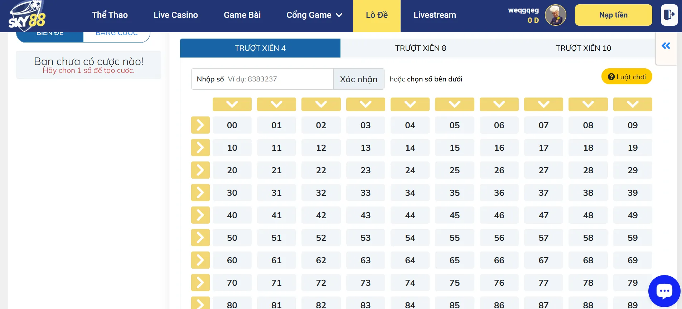Collapse side panel with double-chevron icon

[x=666, y=46]
